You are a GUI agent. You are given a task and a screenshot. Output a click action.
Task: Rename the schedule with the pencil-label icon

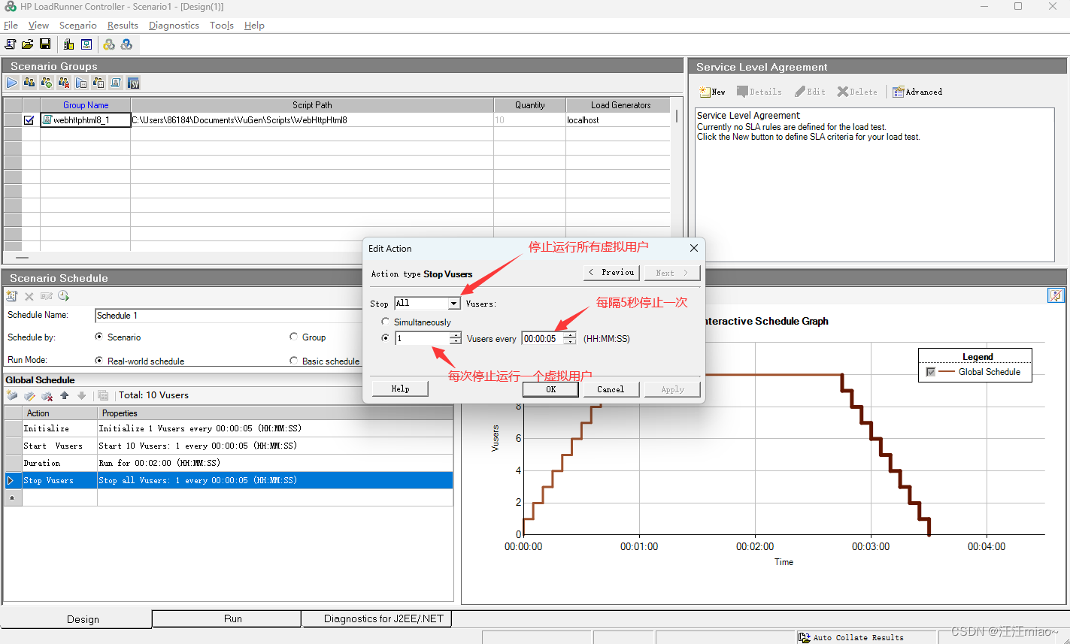click(47, 296)
